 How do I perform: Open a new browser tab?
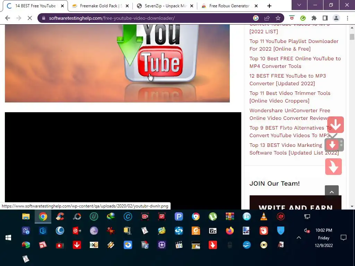tap(269, 6)
